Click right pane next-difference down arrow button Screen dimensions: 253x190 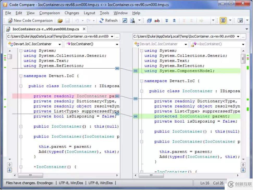click(243, 170)
